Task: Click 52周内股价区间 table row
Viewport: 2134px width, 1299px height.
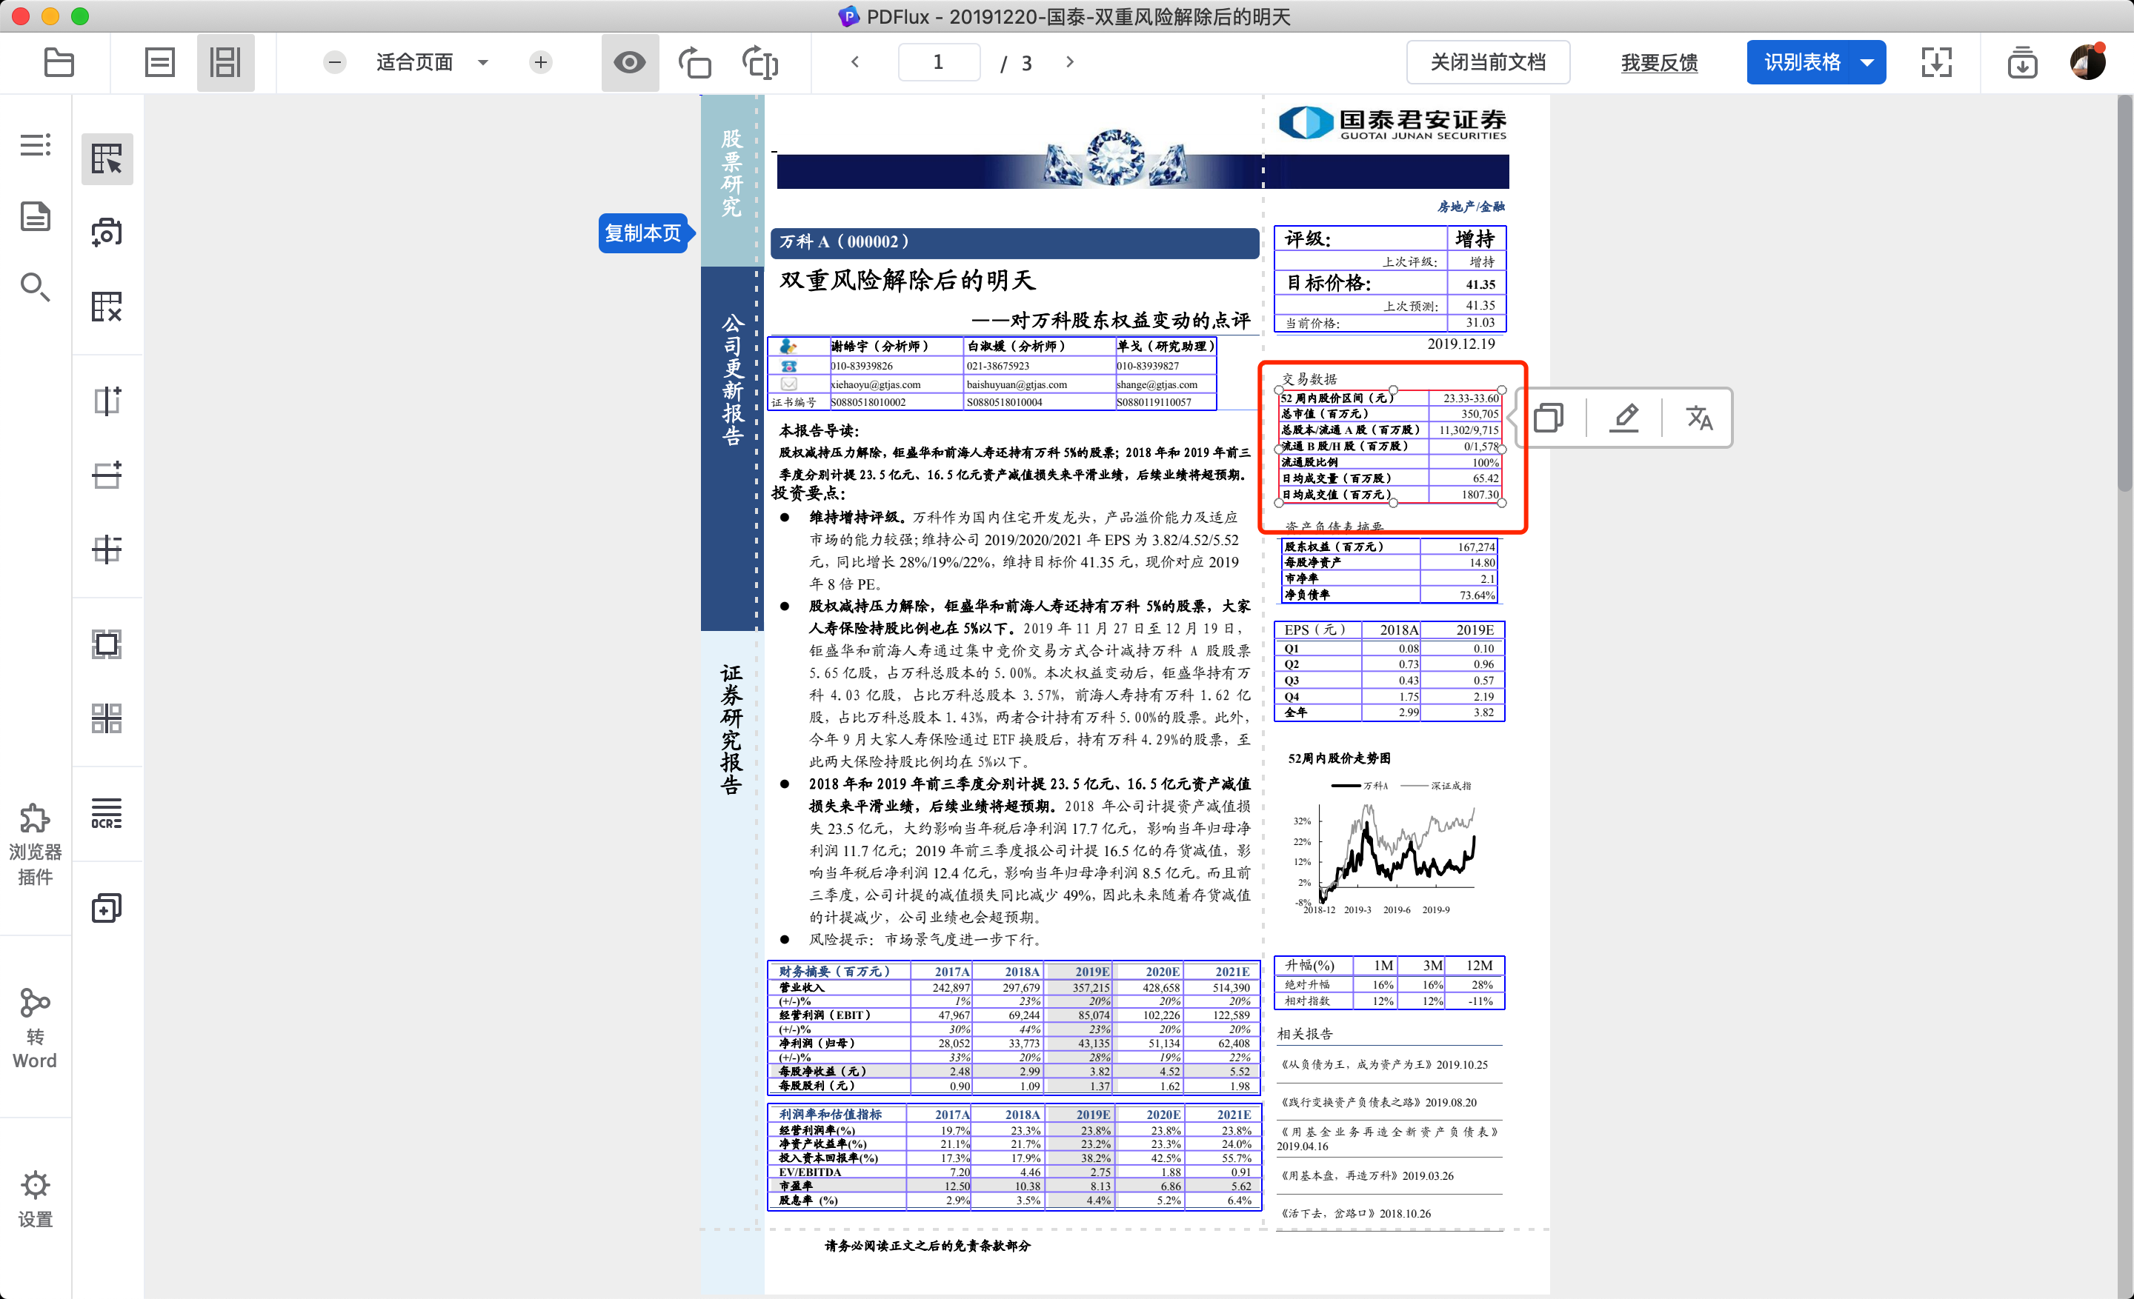Action: pyautogui.click(x=1390, y=398)
